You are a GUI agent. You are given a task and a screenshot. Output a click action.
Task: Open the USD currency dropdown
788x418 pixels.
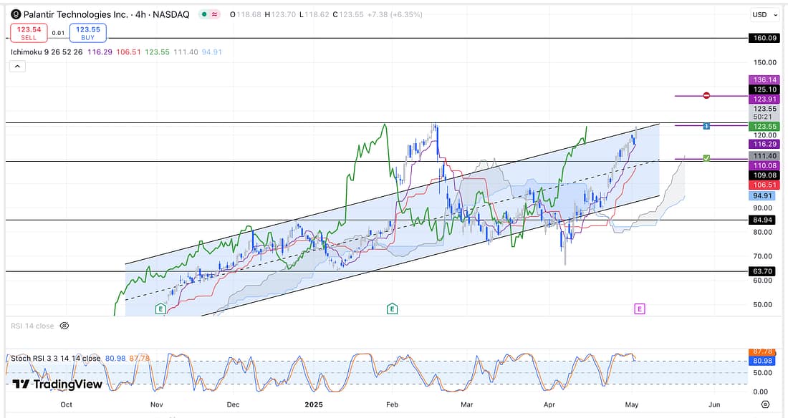pos(763,14)
